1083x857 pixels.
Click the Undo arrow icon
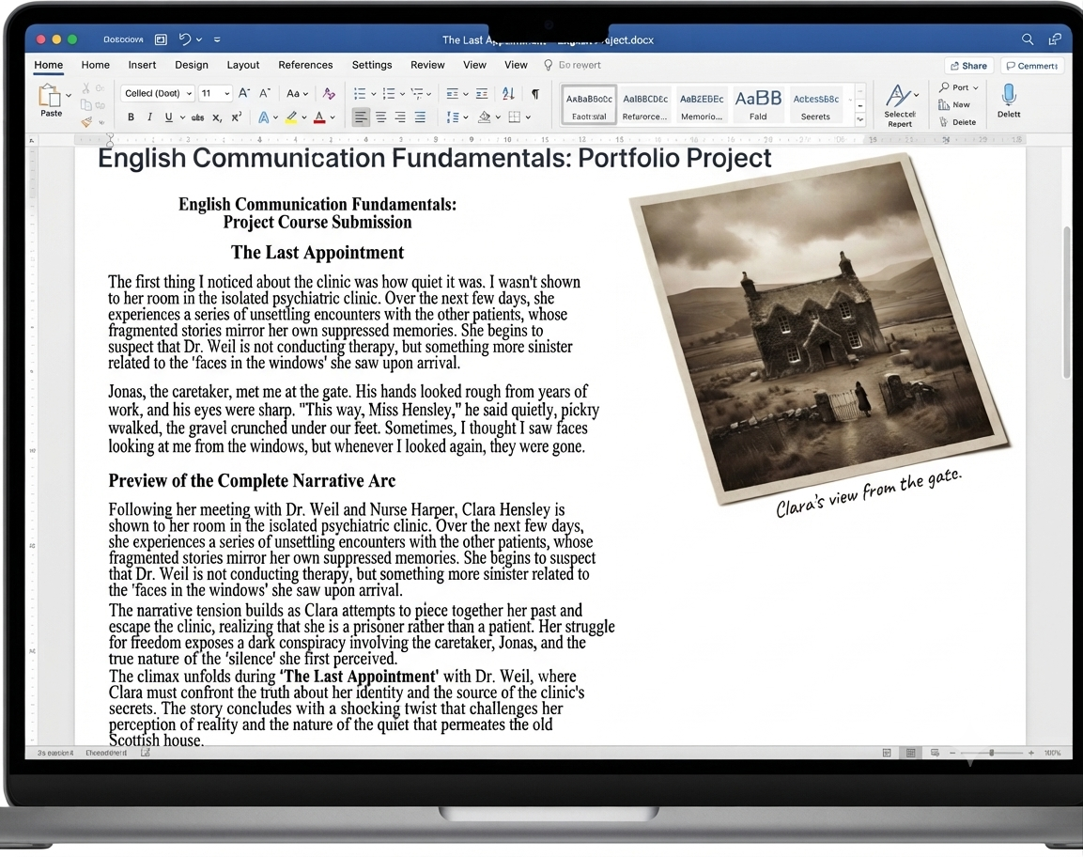coord(184,39)
